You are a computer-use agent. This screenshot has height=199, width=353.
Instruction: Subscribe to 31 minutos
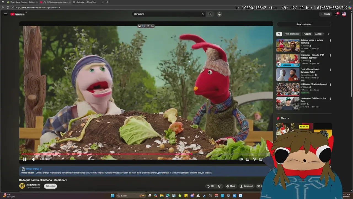tap(50, 186)
